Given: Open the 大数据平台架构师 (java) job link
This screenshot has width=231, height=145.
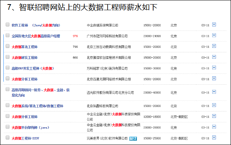Looking at the screenshot, I should click(30, 127).
